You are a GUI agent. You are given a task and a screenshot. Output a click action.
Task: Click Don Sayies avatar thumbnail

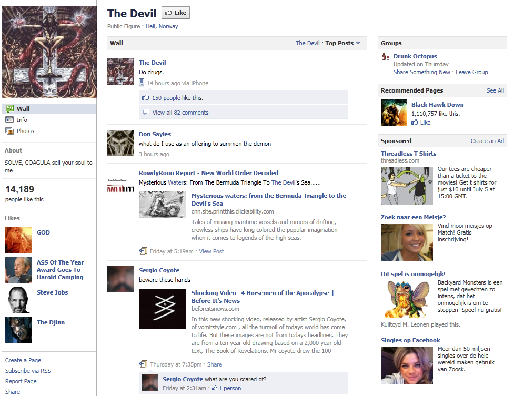(x=120, y=143)
